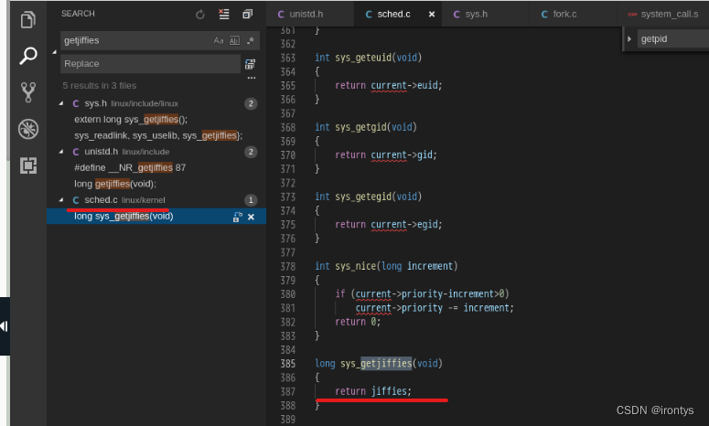The height and width of the screenshot is (426, 709).
Task: Clear all search results
Action: [224, 15]
